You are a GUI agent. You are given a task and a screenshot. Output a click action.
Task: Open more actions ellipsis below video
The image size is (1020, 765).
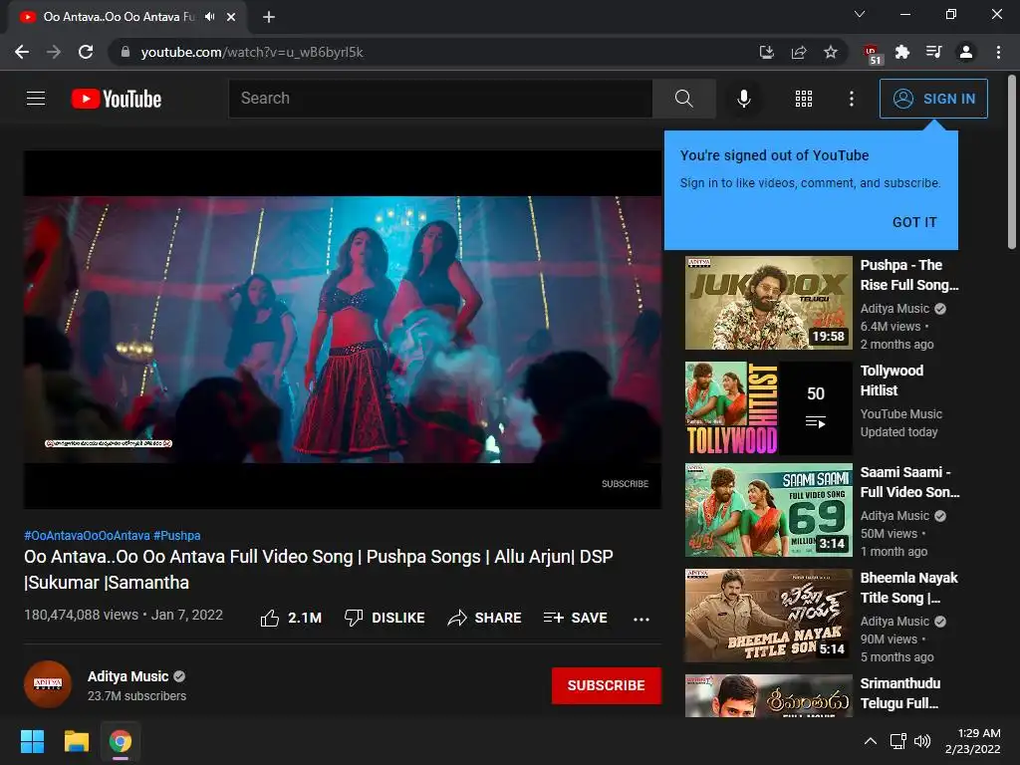click(641, 619)
